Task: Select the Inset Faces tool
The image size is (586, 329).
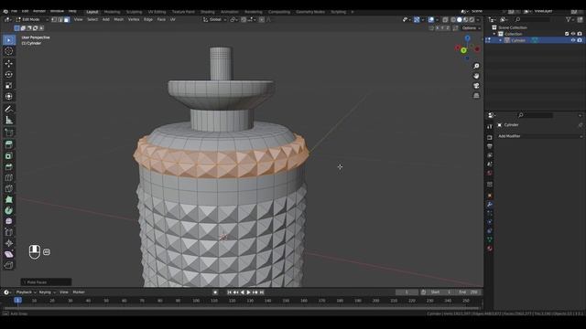Action: click(x=9, y=155)
